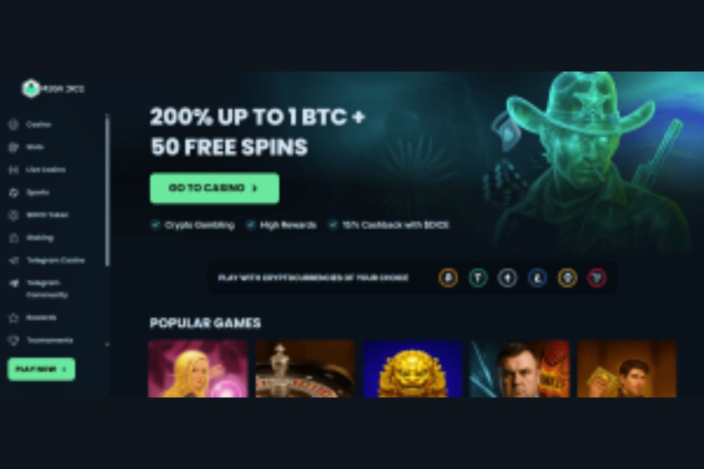This screenshot has width=704, height=469.
Task: Select the Sports sidebar icon
Action: (13, 192)
